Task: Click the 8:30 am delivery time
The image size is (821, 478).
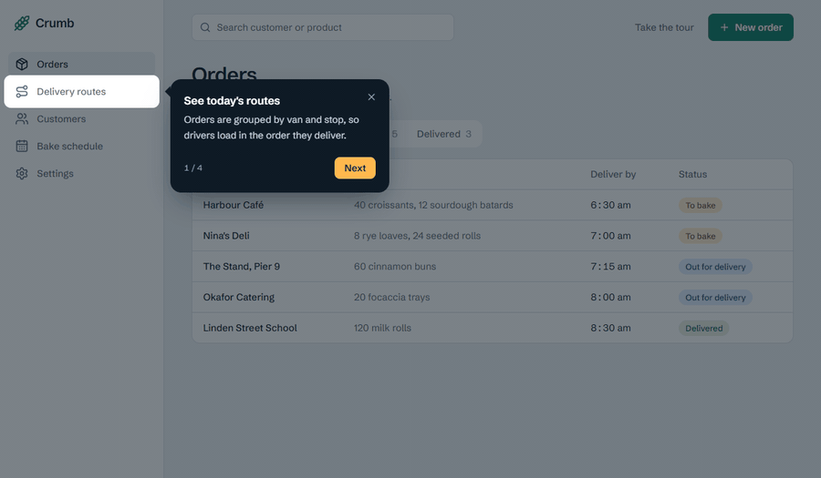Action: tap(610, 328)
